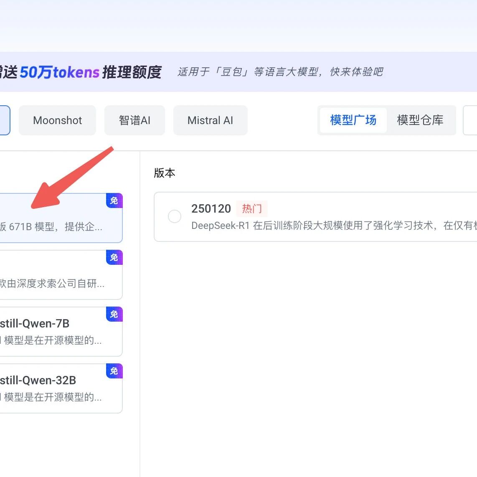This screenshot has width=477, height=477.
Task: Choose the Mistral AI vendor filter
Action: [x=210, y=120]
